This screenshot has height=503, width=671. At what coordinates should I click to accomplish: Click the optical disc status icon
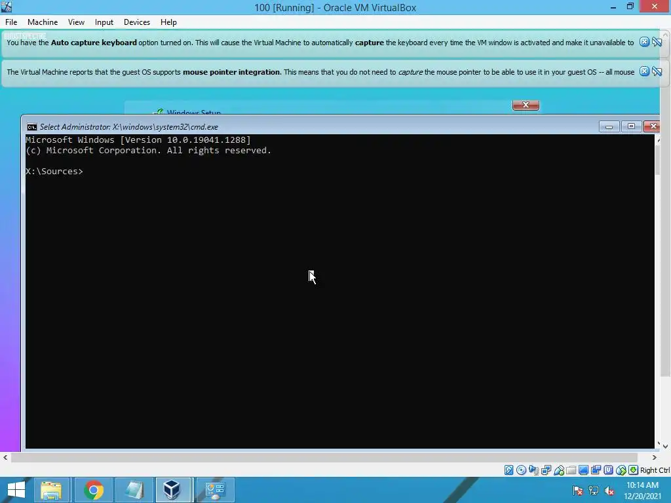[x=521, y=470]
